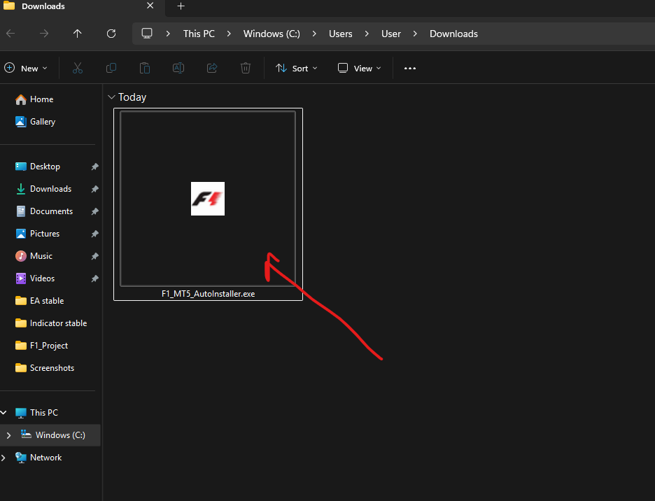
Task: Navigate to Users in breadcrumb path
Action: click(x=341, y=34)
